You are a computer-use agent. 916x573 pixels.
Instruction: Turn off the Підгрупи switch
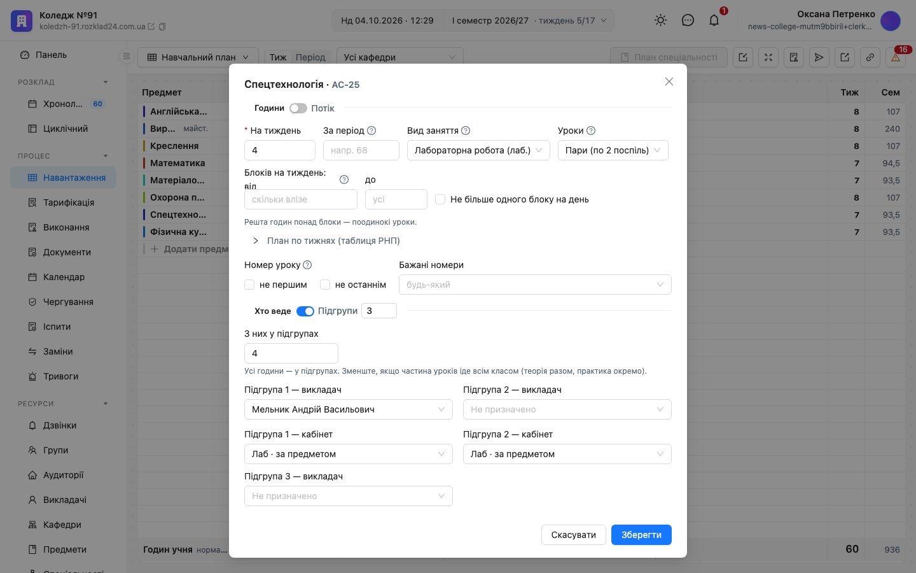(305, 311)
